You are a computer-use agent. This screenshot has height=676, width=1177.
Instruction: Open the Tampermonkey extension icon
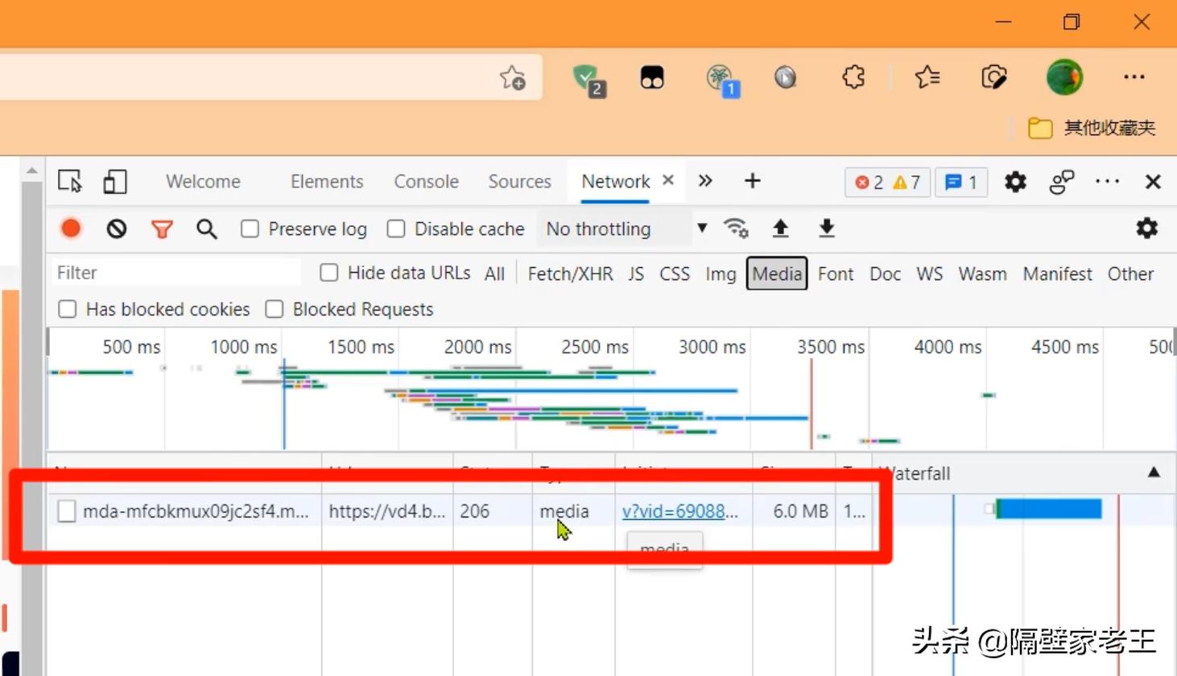coord(652,77)
